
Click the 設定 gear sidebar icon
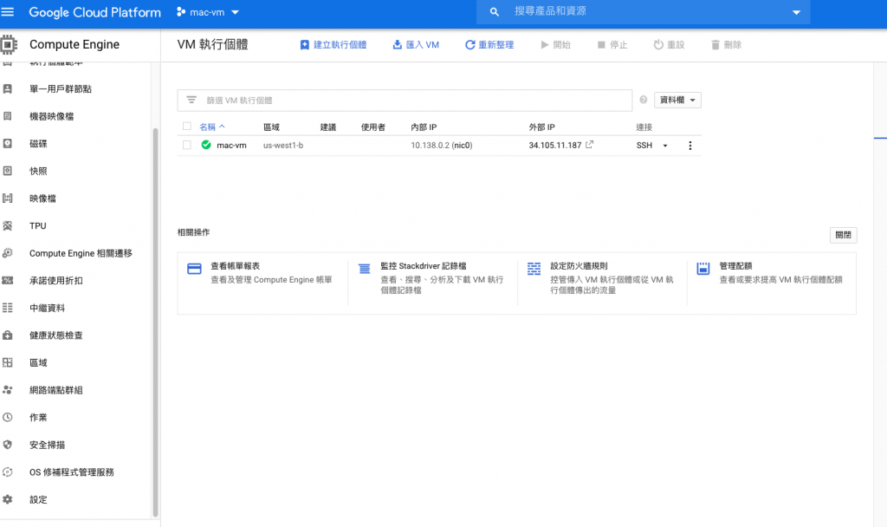(x=7, y=499)
